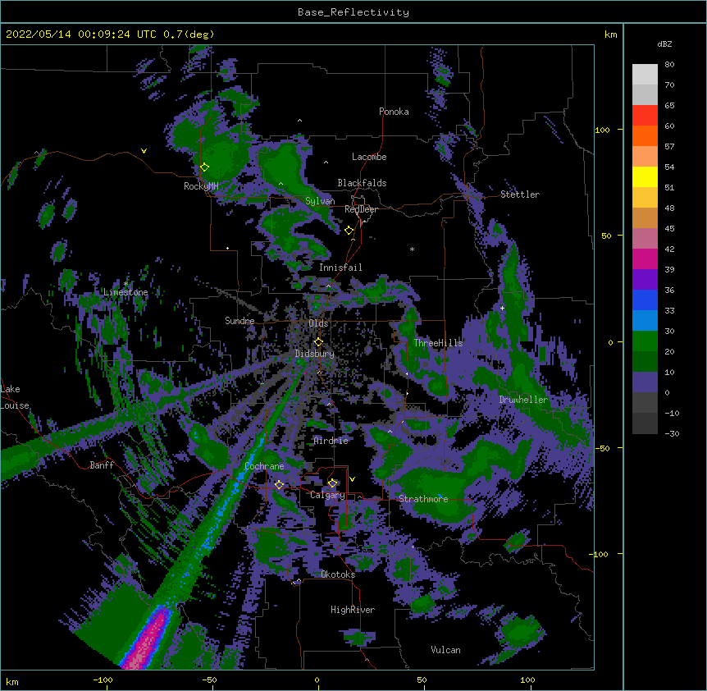Click the Okotoks town label

[338, 574]
